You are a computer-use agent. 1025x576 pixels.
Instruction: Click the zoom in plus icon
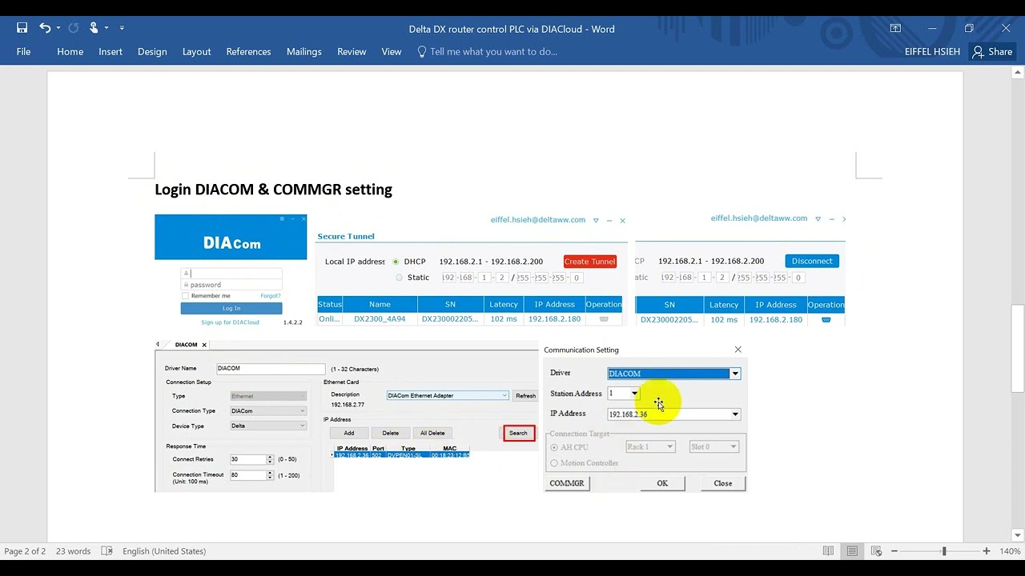(x=987, y=551)
